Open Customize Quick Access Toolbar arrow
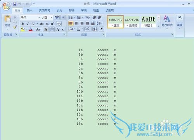Screen dimensions: 194x140 pos(34,4)
